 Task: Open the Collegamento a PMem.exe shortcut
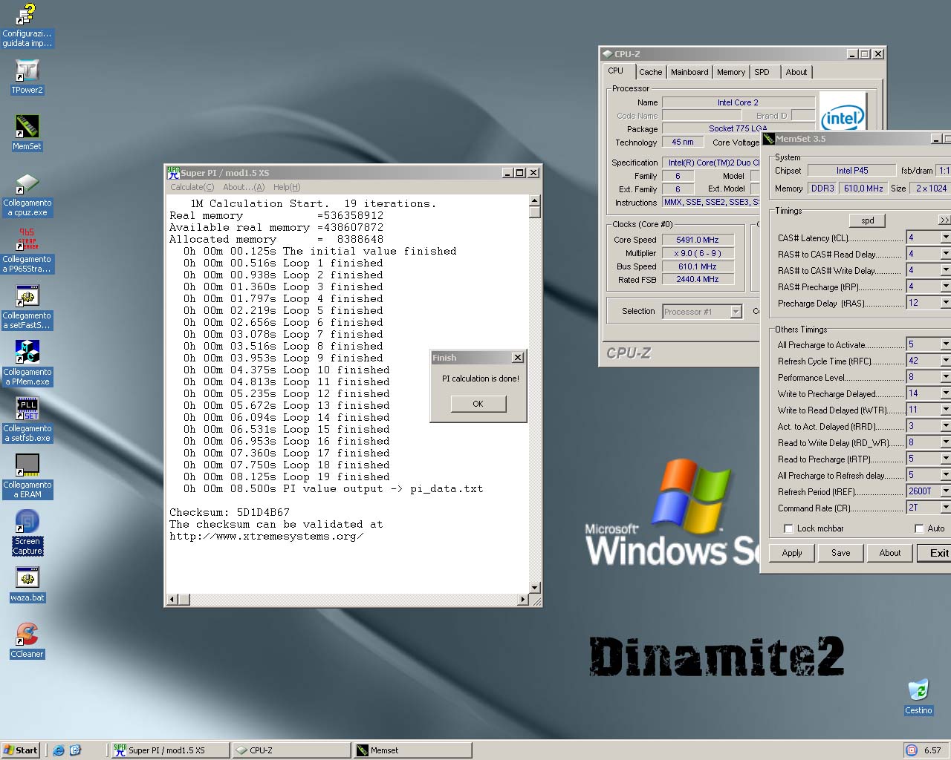point(27,364)
